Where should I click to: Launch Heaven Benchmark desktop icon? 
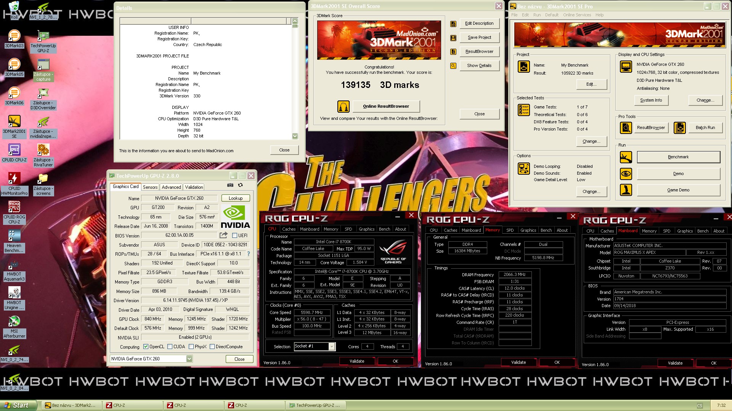click(14, 241)
